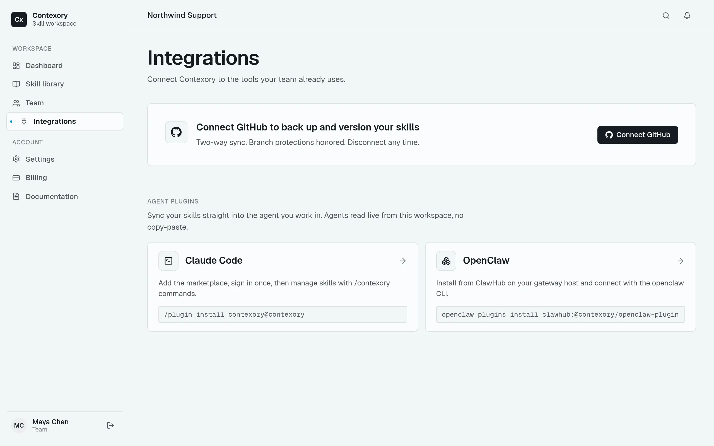Click the Documentation file icon

(16, 197)
